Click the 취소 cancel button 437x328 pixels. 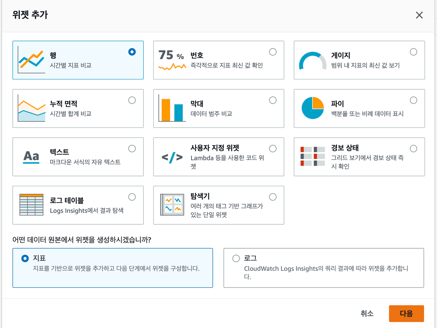point(367,313)
